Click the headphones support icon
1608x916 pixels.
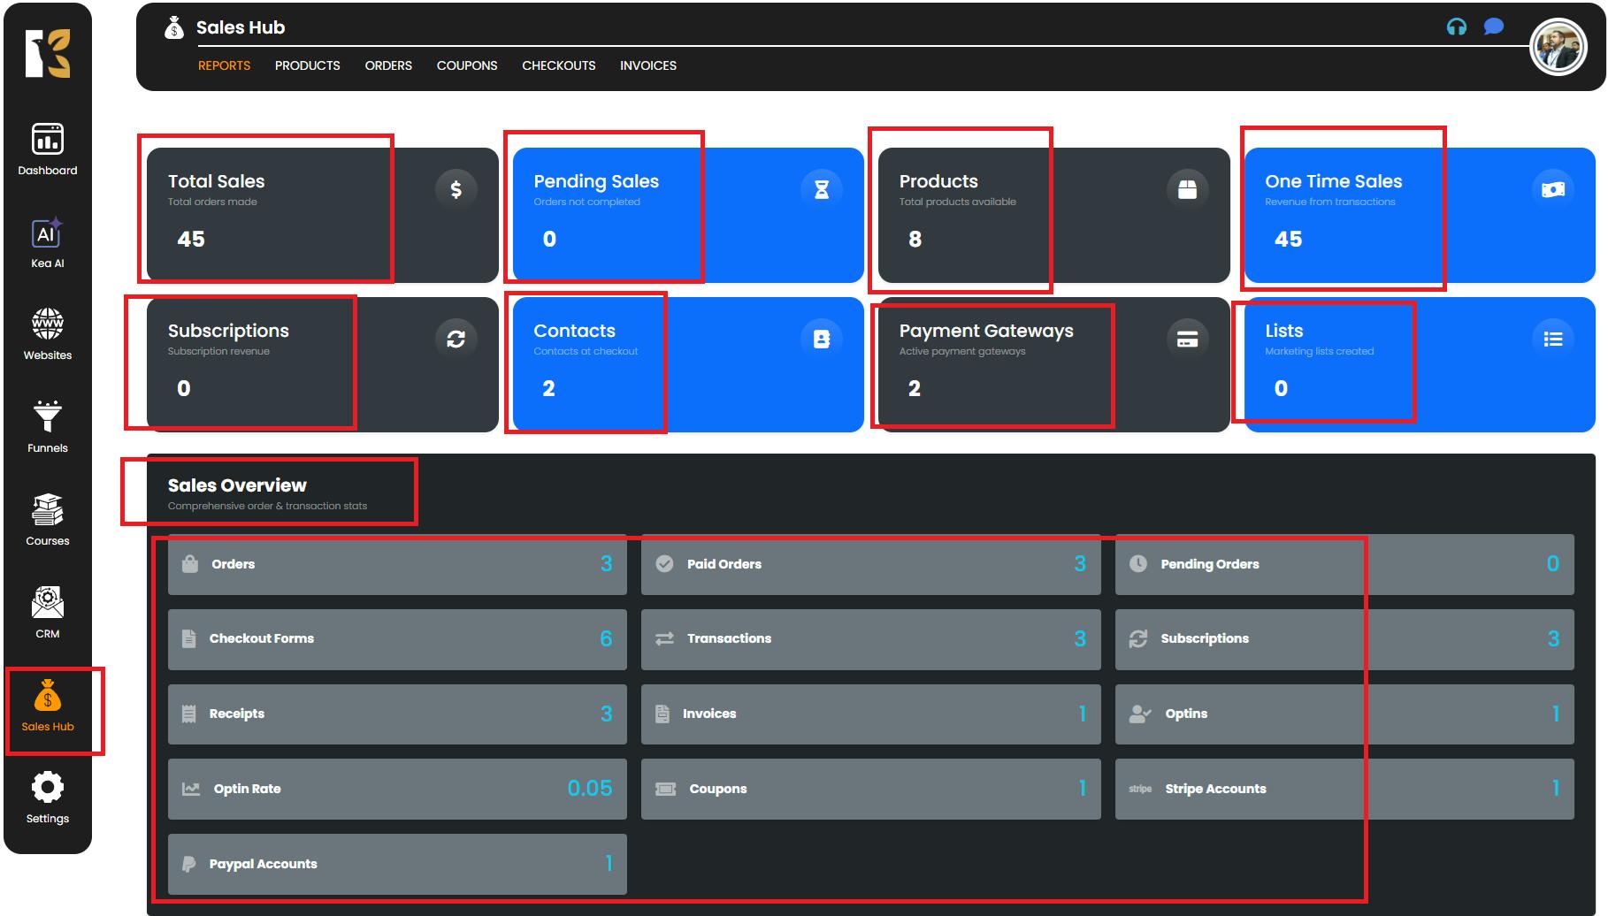point(1456,27)
